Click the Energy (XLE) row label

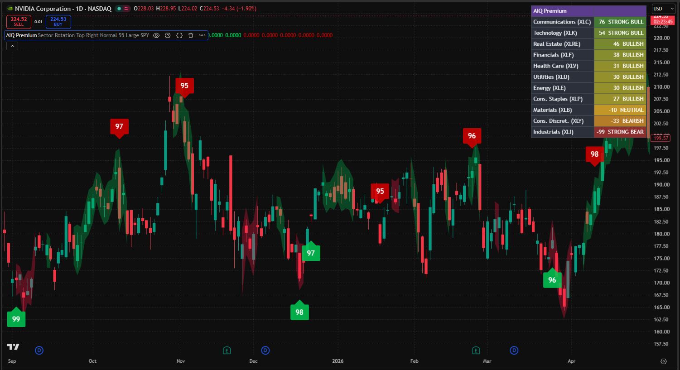(x=549, y=88)
